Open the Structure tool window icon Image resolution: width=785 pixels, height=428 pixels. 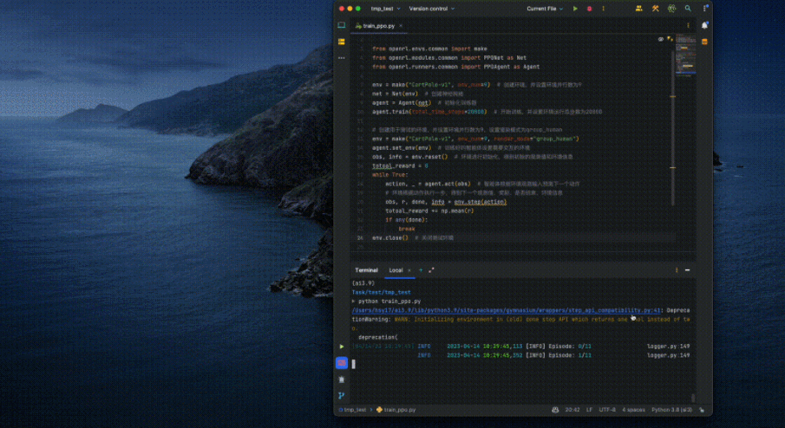pos(342,42)
